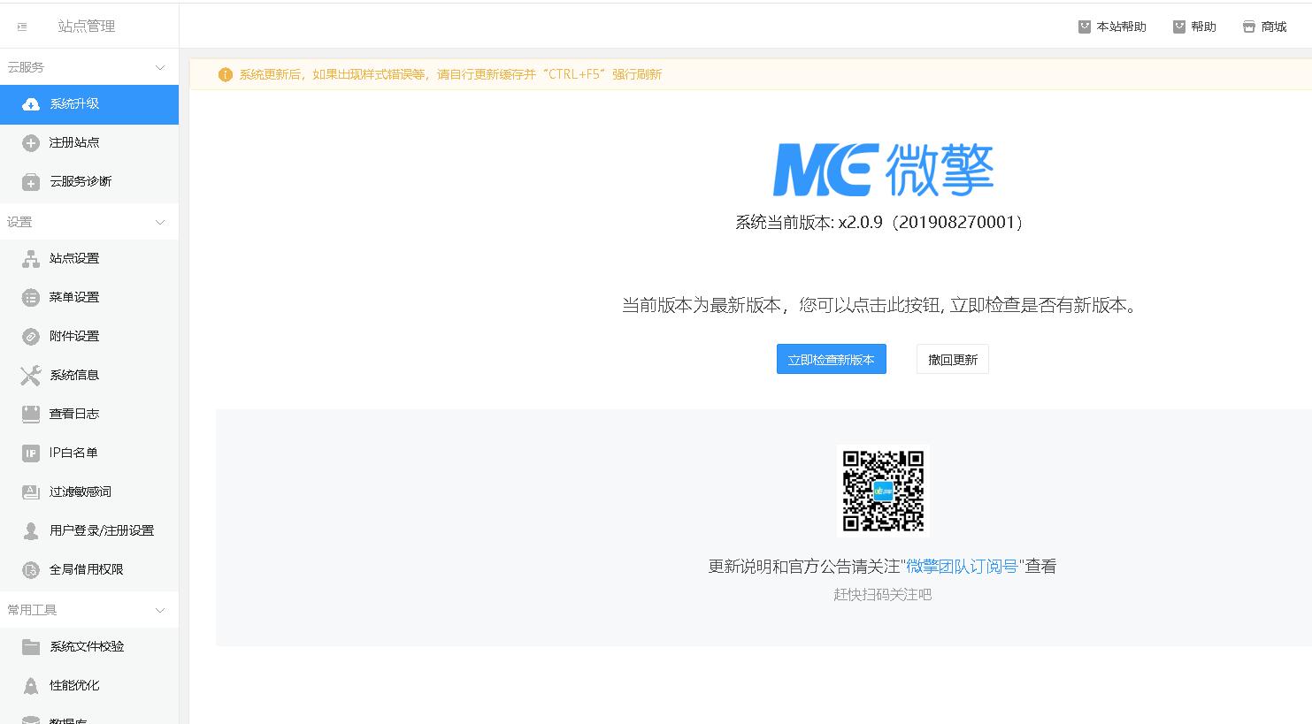The image size is (1312, 724).
Task: Collapse the 云服务 section chevron
Action: coord(160,67)
